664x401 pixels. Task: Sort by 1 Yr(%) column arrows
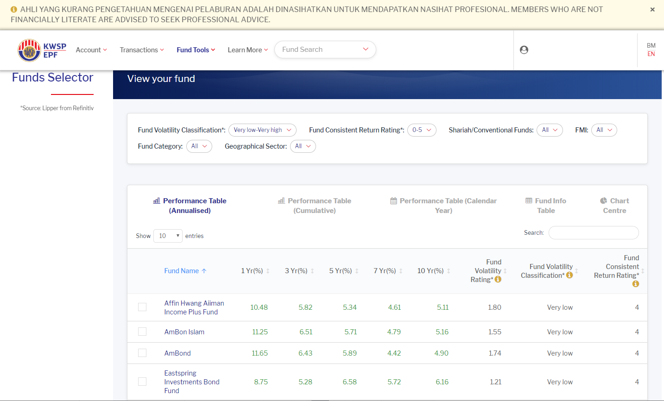click(x=268, y=271)
